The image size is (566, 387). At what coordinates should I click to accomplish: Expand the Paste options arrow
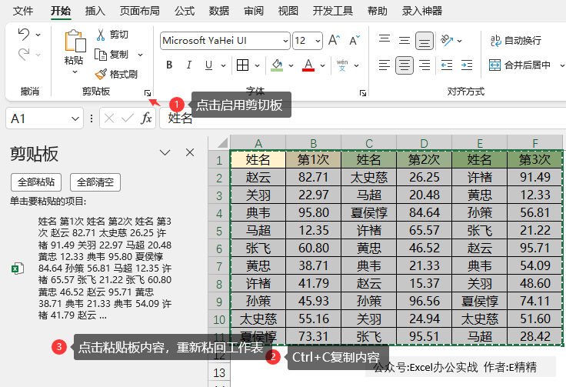tap(75, 72)
